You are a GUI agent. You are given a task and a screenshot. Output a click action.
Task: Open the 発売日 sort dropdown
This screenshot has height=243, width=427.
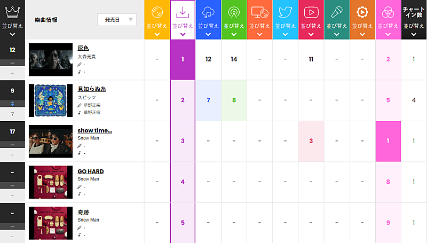pyautogui.click(x=117, y=20)
